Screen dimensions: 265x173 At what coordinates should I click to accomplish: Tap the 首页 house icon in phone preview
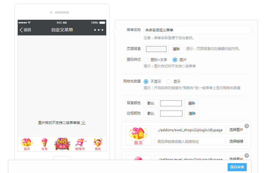[27, 144]
